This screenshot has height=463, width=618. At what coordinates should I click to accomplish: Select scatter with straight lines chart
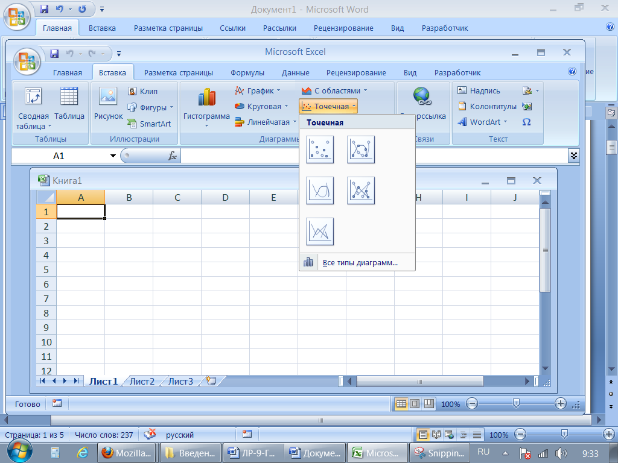(x=320, y=231)
